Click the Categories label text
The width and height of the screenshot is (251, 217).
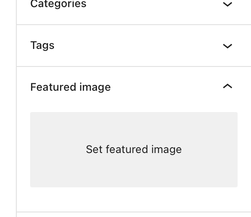click(59, 5)
